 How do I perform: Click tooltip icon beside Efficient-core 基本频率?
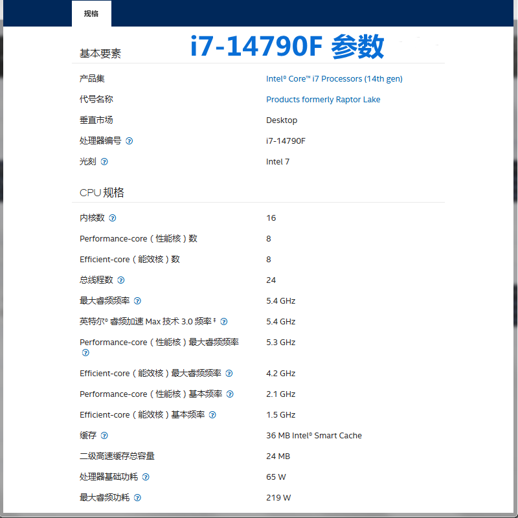pyautogui.click(x=212, y=415)
